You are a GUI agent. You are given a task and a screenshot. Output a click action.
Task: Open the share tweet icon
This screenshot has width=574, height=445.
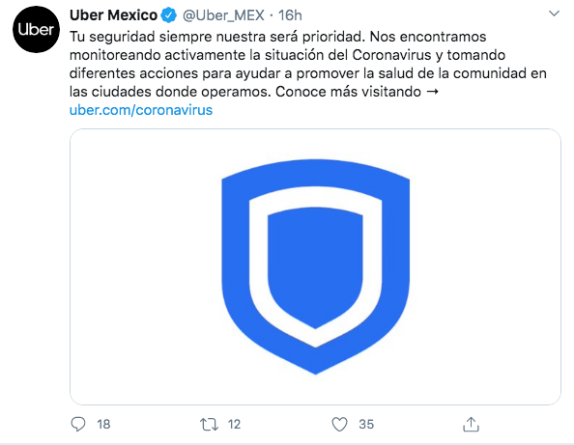coord(471,424)
